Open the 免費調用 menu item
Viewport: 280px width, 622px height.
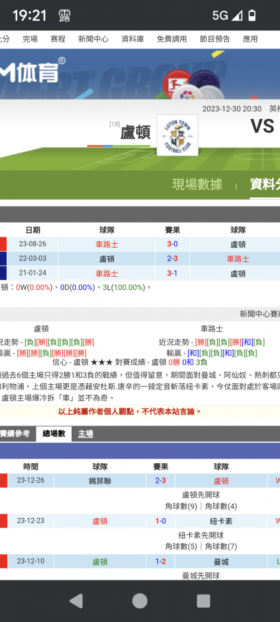pyautogui.click(x=172, y=39)
